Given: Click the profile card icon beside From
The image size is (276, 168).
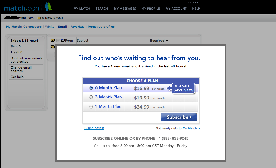Looking at the screenshot, I should [63, 41].
